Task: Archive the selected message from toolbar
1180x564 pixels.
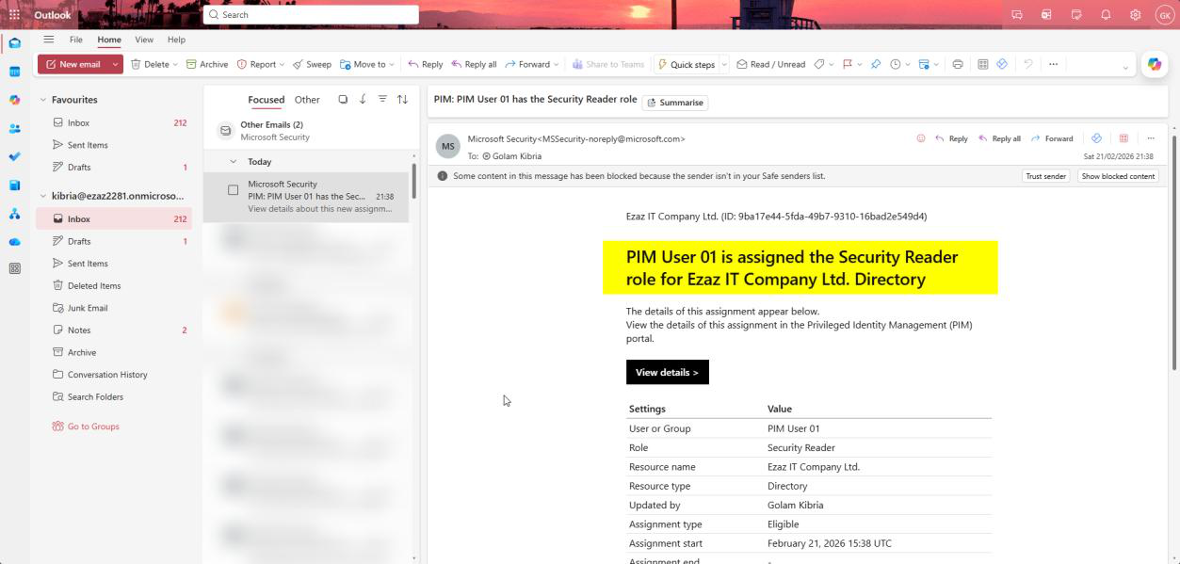Action: point(207,64)
